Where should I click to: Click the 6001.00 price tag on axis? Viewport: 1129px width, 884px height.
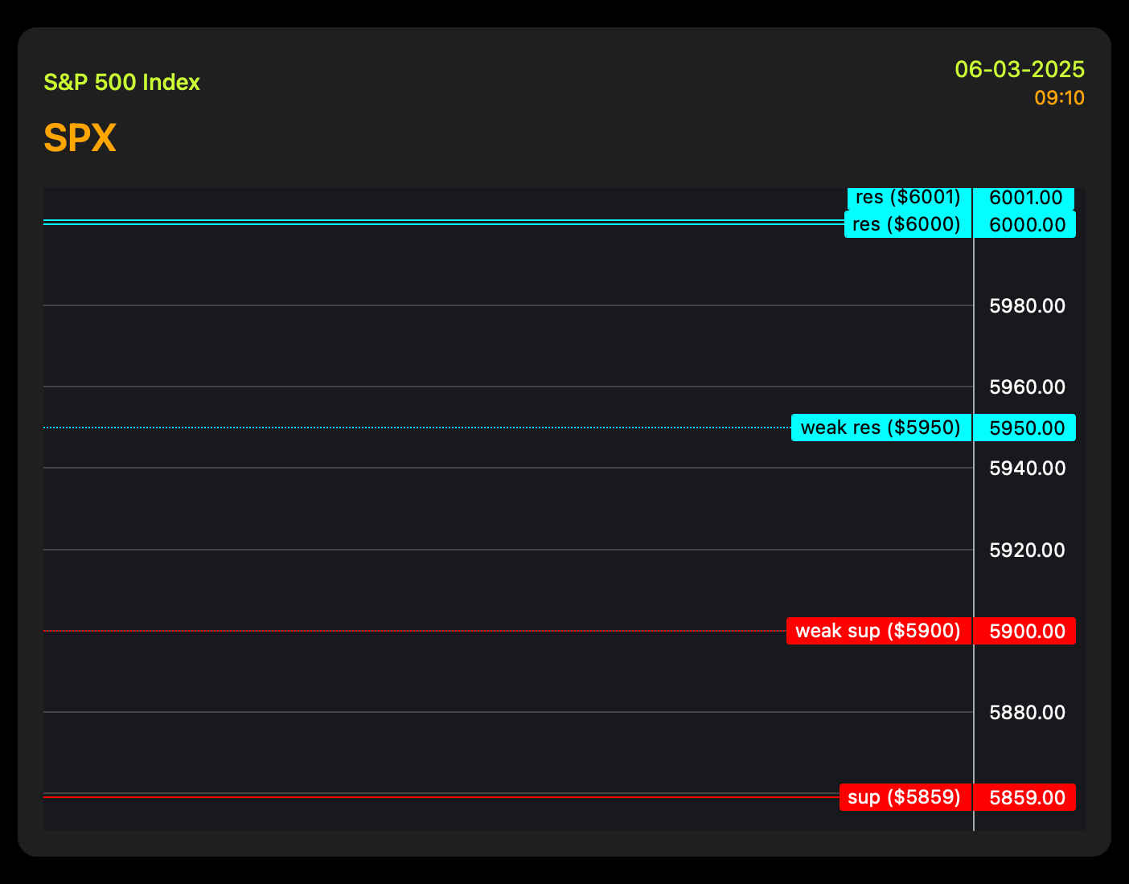pos(1025,198)
